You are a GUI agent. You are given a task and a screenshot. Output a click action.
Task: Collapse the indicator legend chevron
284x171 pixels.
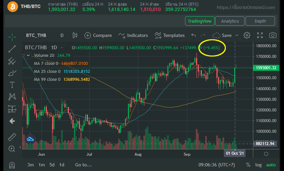(x=28, y=55)
